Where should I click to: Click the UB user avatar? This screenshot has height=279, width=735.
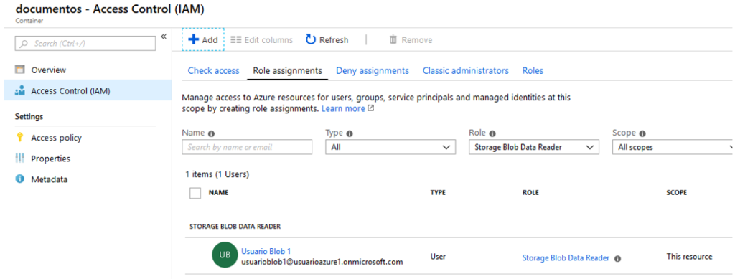pyautogui.click(x=225, y=255)
